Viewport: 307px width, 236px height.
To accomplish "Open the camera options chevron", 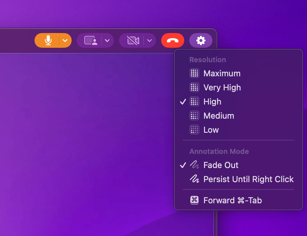I will coord(150,40).
